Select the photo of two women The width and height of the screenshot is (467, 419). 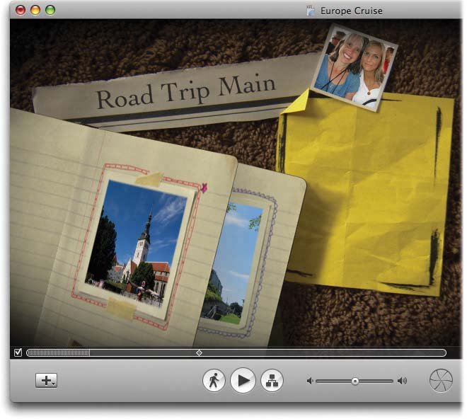tap(354, 69)
